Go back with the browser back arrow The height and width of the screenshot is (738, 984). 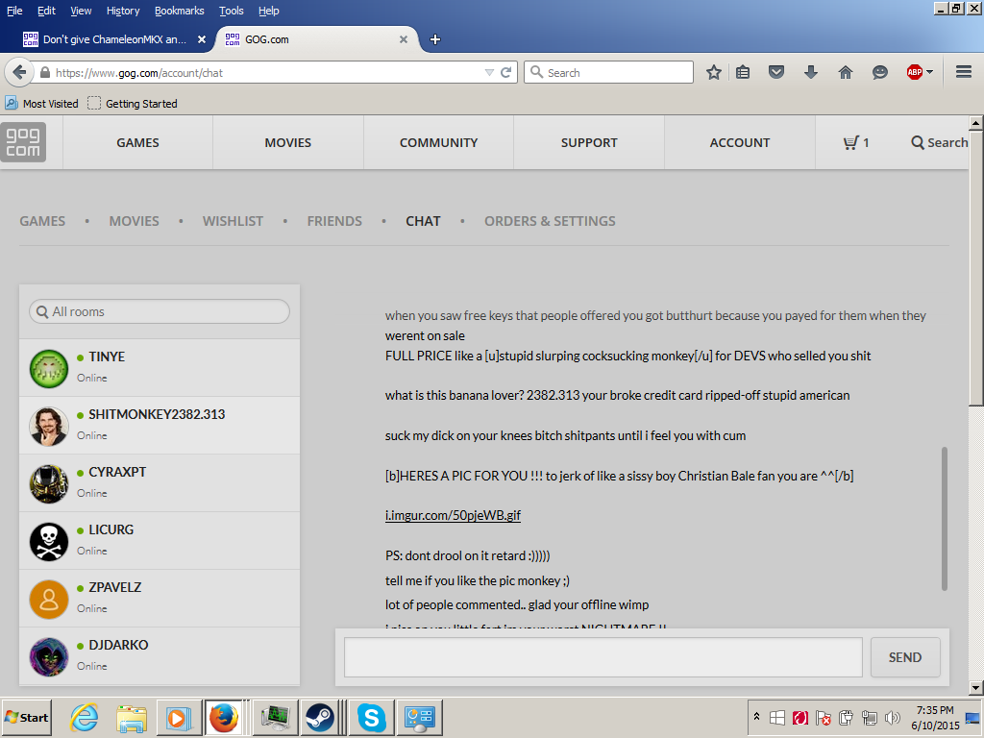click(x=19, y=73)
